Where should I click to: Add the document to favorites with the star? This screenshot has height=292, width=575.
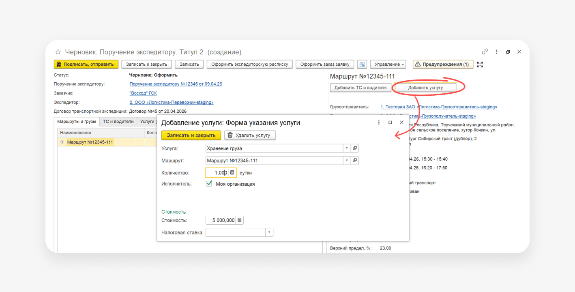58,52
